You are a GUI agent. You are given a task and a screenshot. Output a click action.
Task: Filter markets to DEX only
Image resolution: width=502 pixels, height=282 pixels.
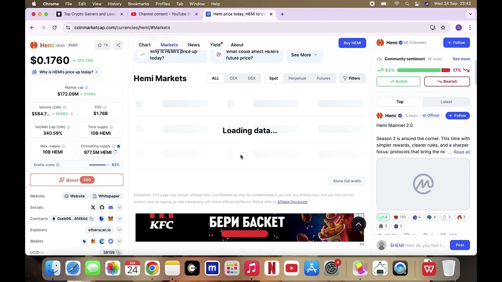(252, 78)
